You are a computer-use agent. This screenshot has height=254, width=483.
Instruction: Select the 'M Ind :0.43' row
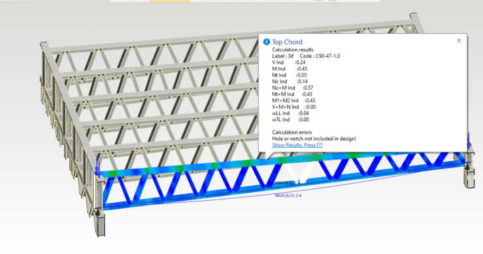click(290, 69)
